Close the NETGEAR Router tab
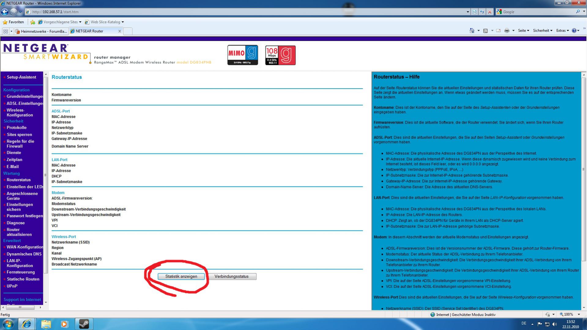 (x=120, y=31)
